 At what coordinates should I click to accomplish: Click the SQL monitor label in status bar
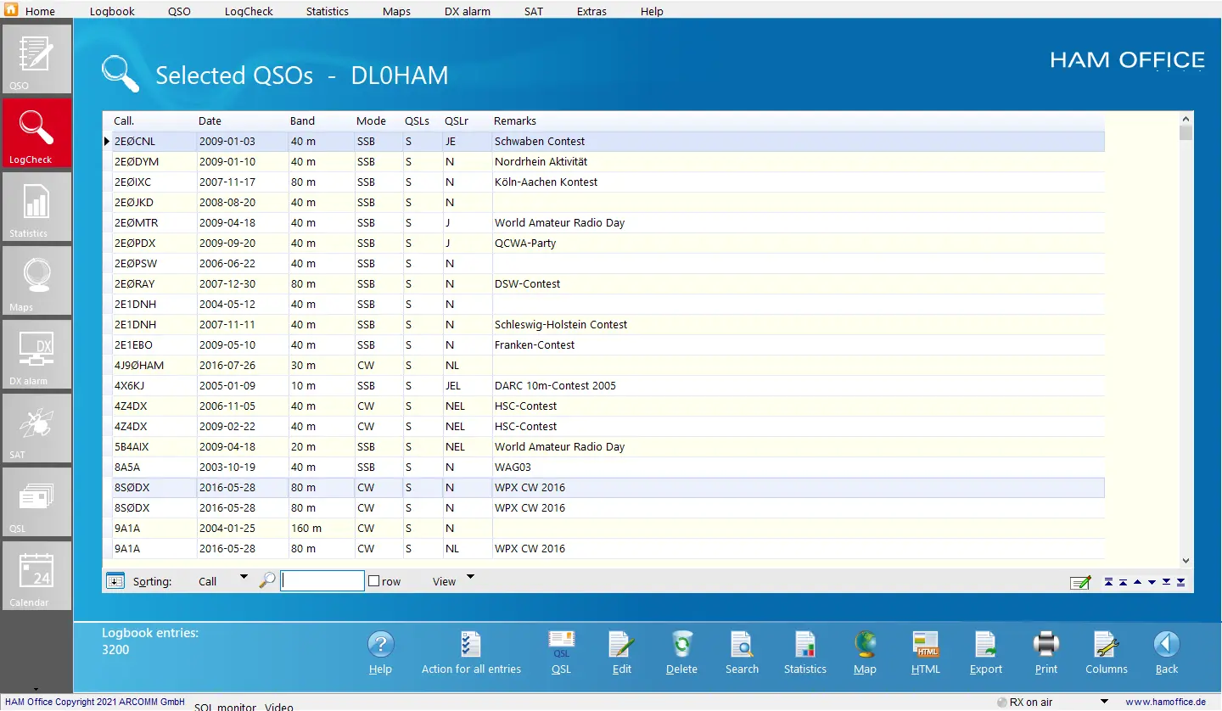[225, 706]
